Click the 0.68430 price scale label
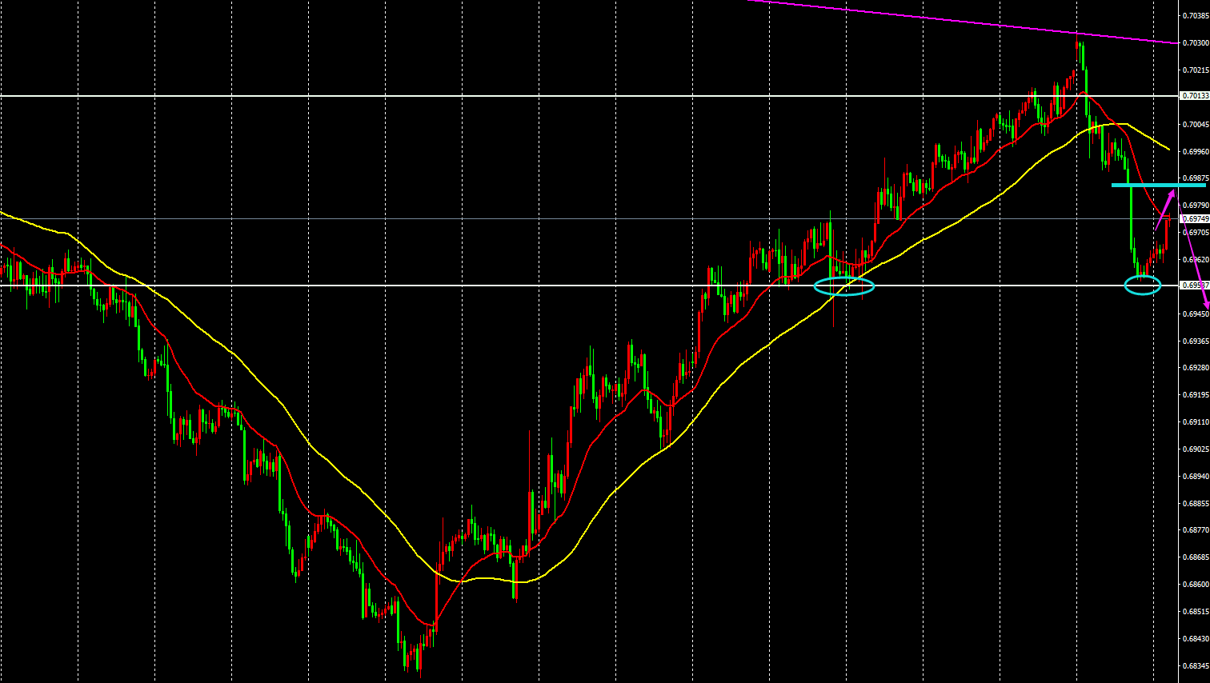The height and width of the screenshot is (683, 1210). pyautogui.click(x=1195, y=639)
